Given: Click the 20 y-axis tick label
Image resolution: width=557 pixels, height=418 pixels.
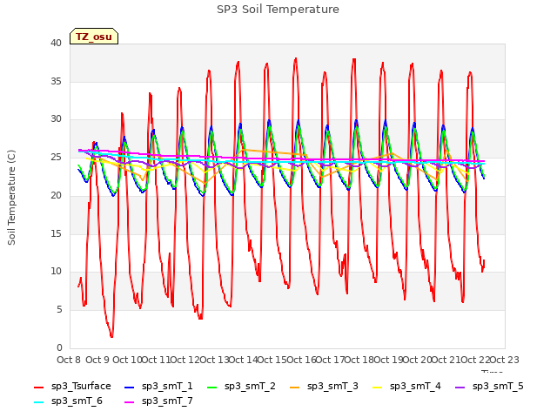Looking at the screenshot, I should [56, 195].
